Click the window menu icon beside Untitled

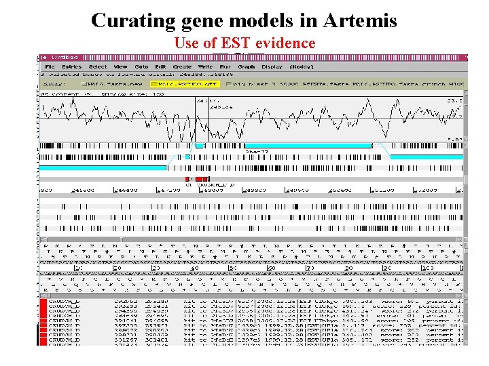pos(44,58)
